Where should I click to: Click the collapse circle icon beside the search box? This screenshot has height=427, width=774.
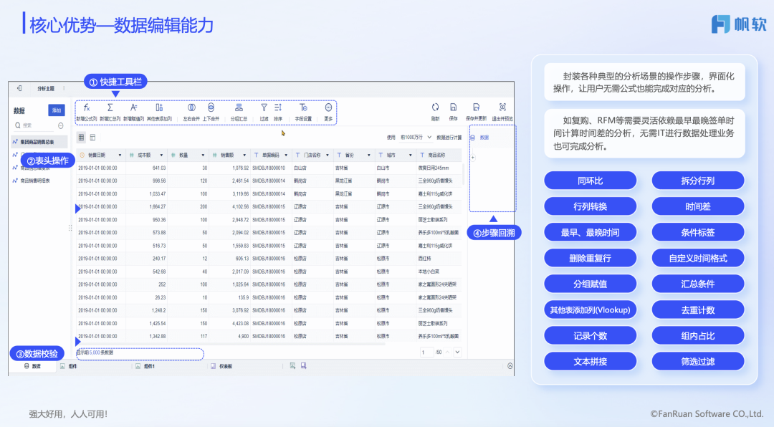(61, 126)
